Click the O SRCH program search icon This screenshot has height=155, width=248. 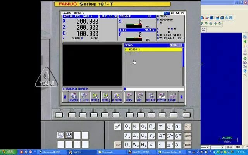click(117, 97)
